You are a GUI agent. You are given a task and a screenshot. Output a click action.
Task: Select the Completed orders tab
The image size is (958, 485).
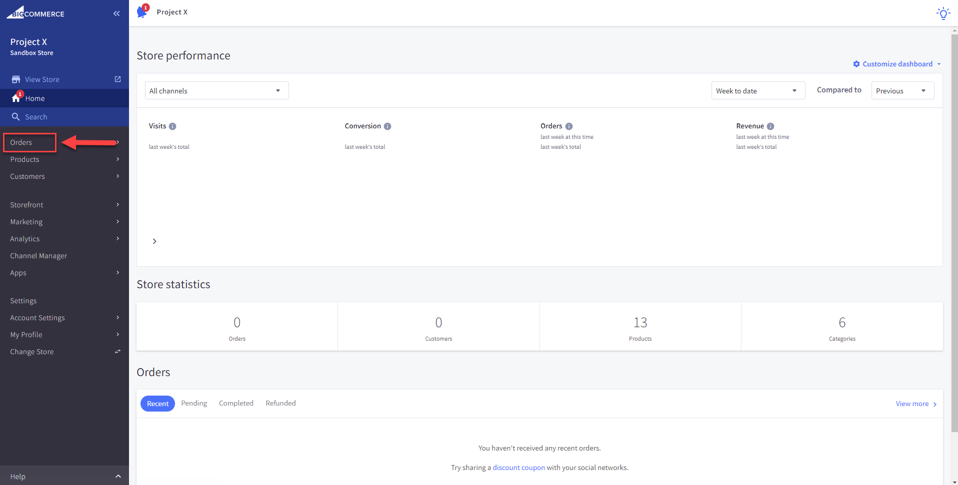pyautogui.click(x=236, y=403)
